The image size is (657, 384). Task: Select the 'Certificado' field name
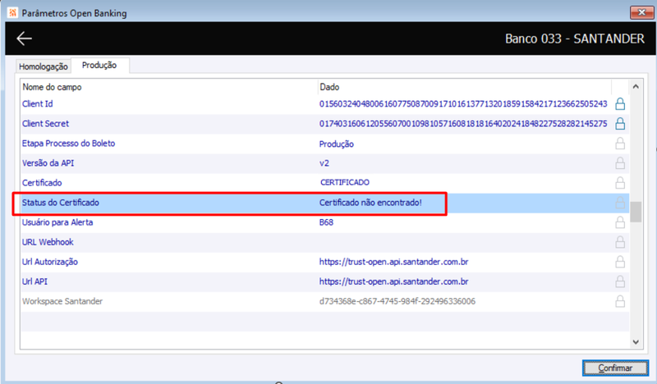coord(42,183)
